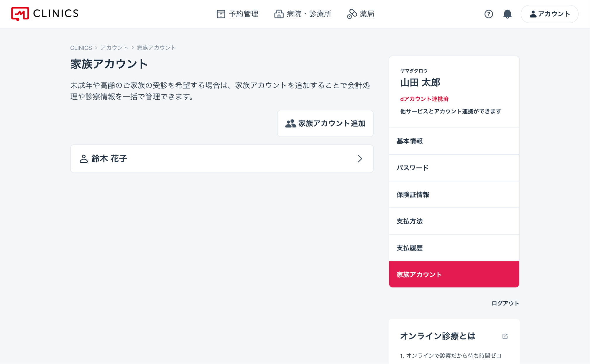Open 保険証情報 sidebar item
This screenshot has width=590, height=364.
point(454,195)
